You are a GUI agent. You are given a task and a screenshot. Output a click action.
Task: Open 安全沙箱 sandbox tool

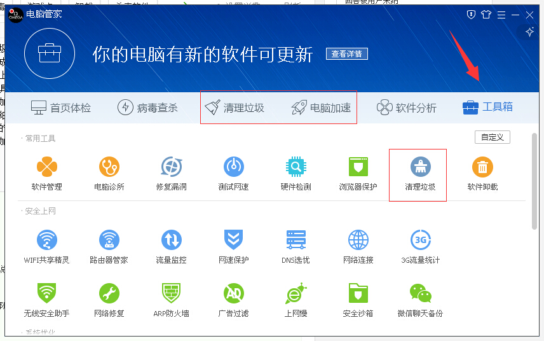tap(358, 300)
